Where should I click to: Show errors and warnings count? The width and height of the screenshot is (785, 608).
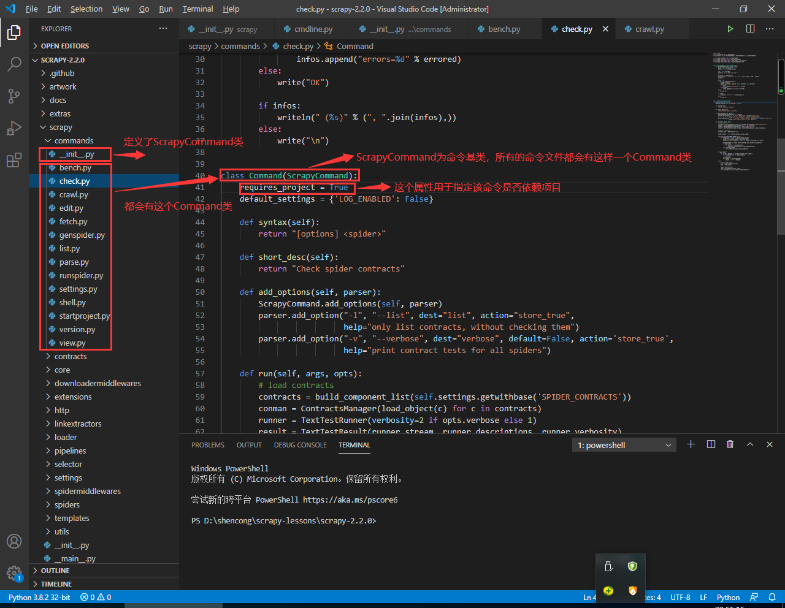tap(96, 597)
